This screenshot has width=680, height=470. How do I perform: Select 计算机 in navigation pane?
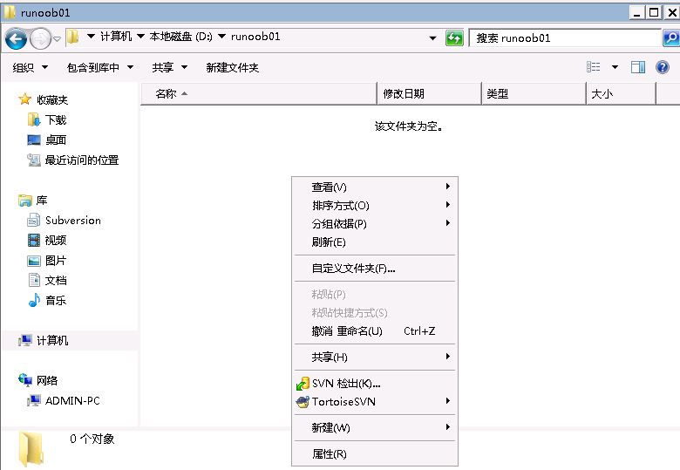[x=52, y=341]
